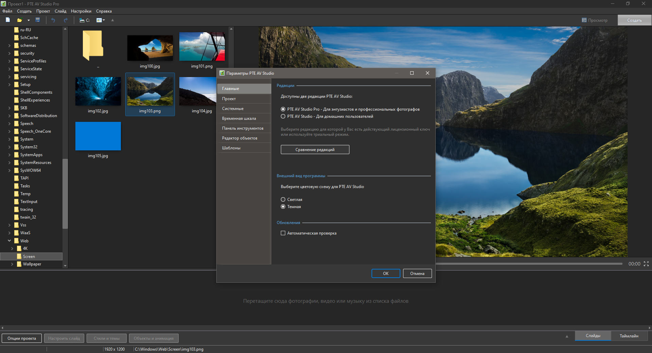The width and height of the screenshot is (652, 353).
Task: Switch to Системные settings tab
Action: [x=244, y=109]
